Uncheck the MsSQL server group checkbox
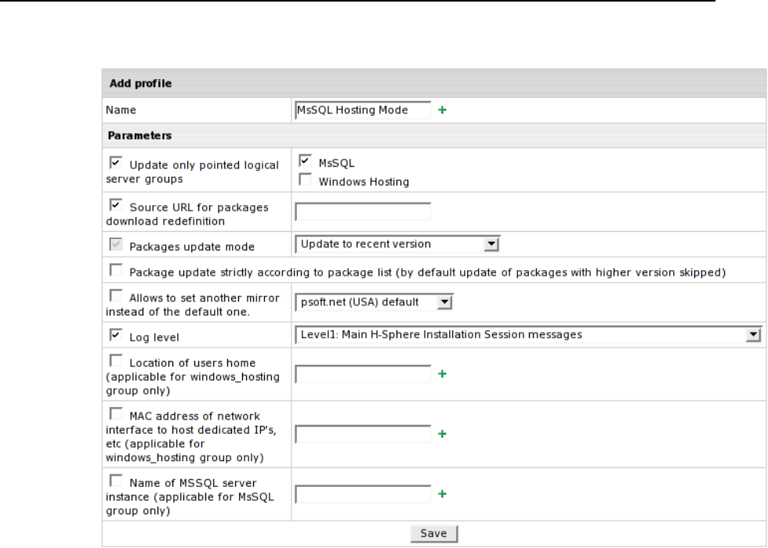Viewport: 768px width, 548px height. point(305,161)
